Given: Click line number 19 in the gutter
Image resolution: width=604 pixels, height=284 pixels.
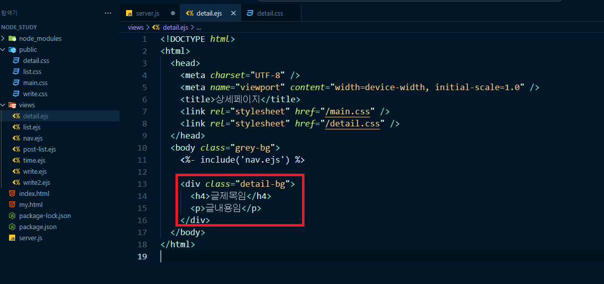Looking at the screenshot, I should pos(142,257).
